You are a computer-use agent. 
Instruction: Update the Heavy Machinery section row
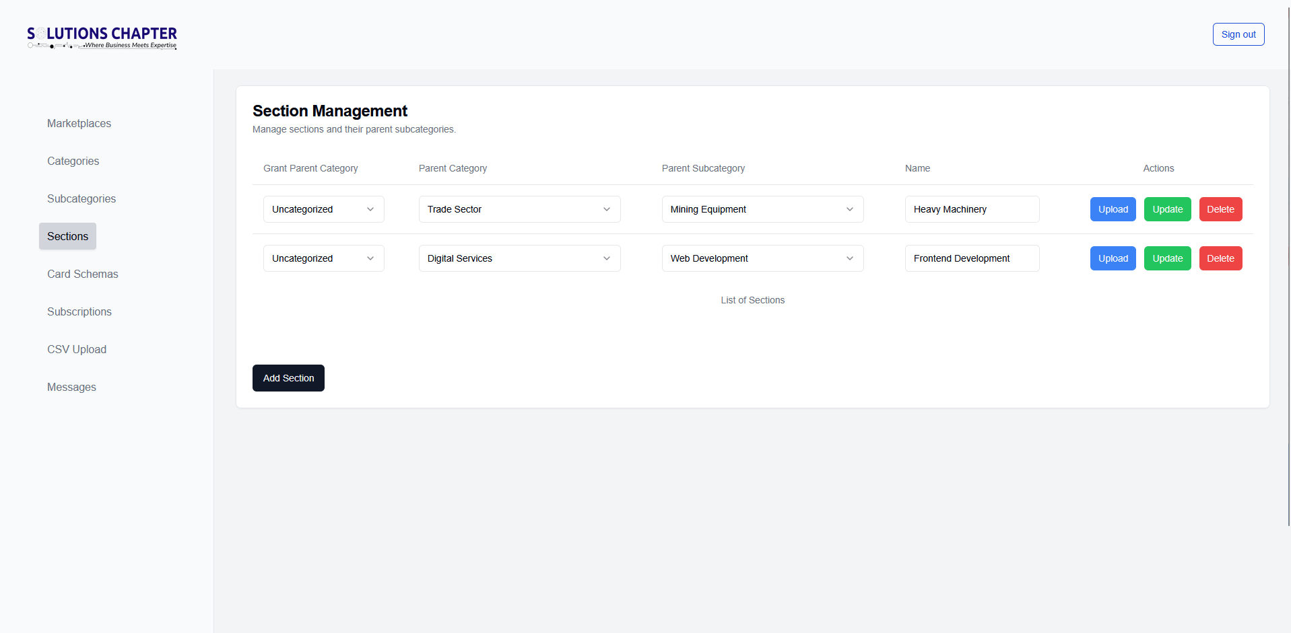pyautogui.click(x=1167, y=209)
